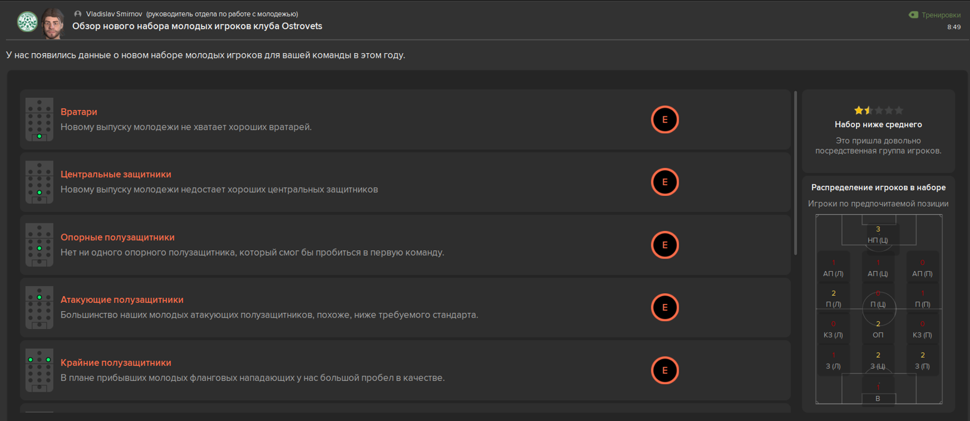970x421 pixels.
Task: Select the E grade badge for Опорные полузащитники
Action: [x=665, y=245]
